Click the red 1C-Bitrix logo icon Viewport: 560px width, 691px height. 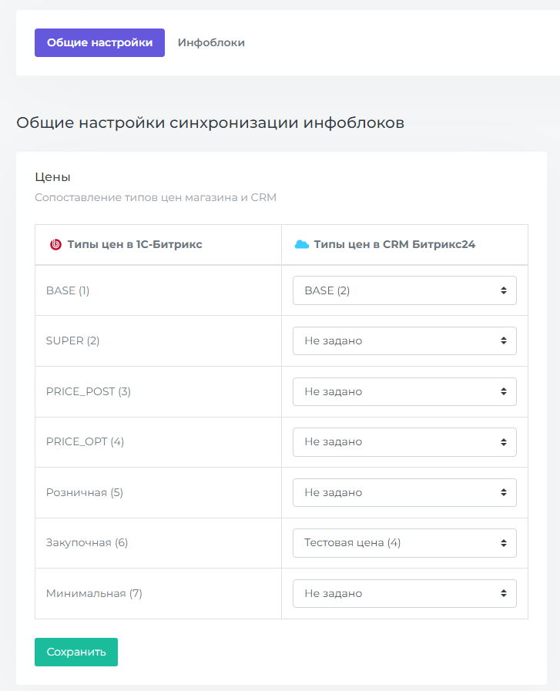[55, 245]
